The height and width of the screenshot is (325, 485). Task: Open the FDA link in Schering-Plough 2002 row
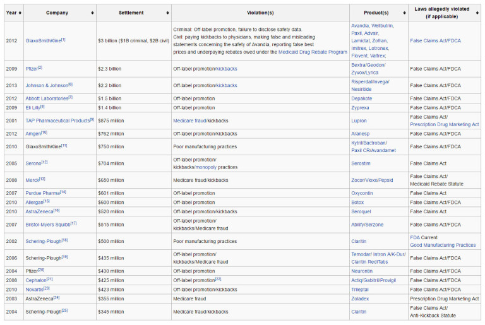tap(415, 237)
